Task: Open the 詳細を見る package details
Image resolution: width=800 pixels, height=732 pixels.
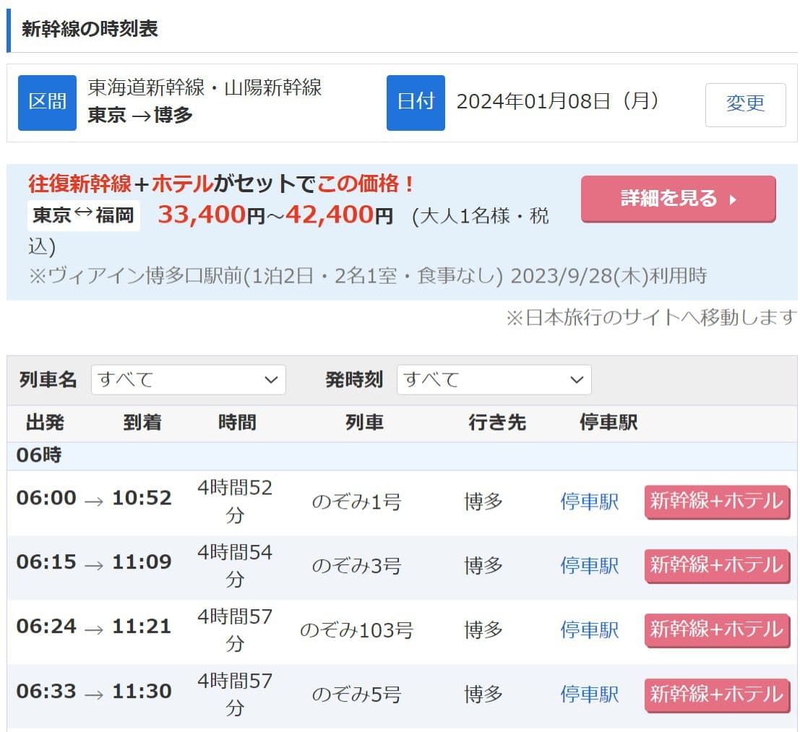Action: coord(678,199)
